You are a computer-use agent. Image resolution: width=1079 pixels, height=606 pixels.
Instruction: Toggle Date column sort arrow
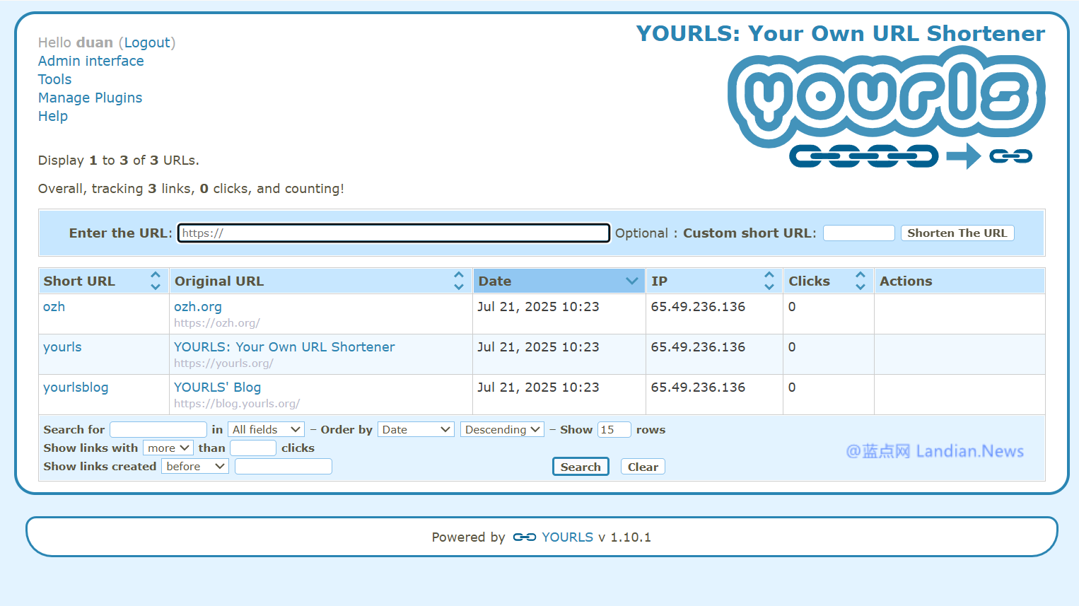pos(631,281)
